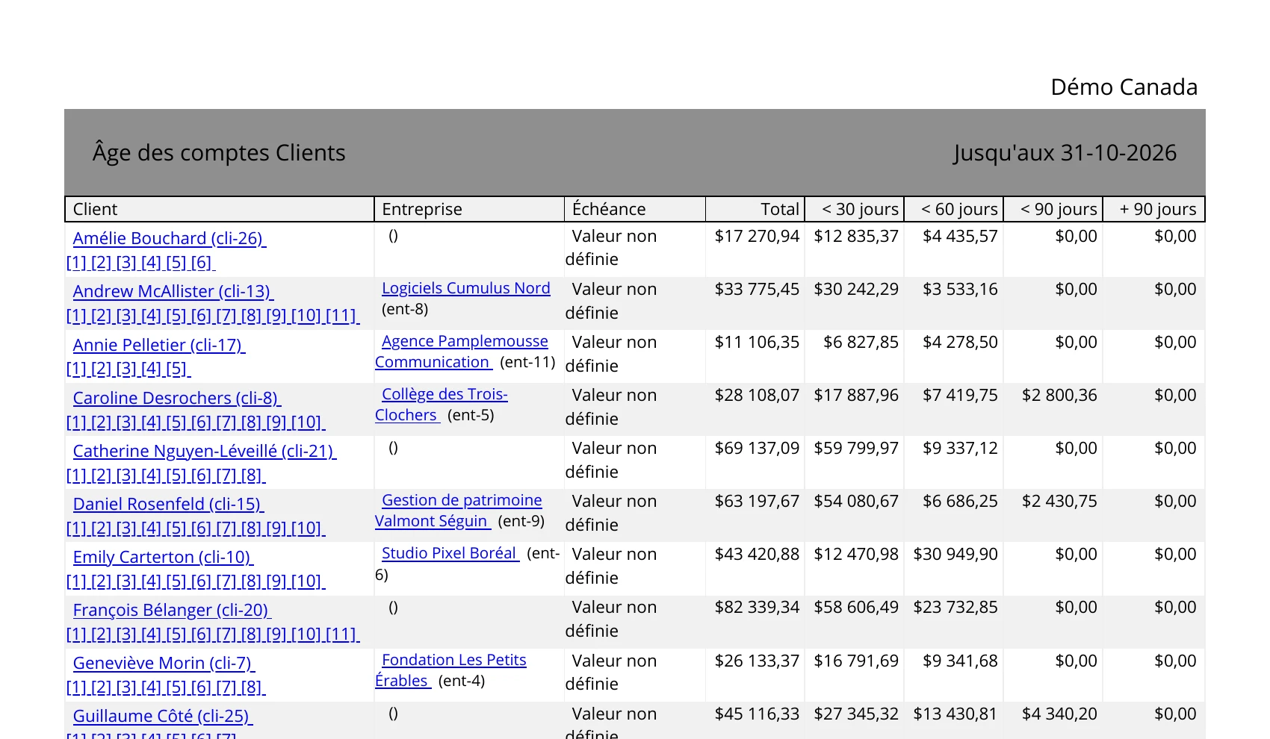Open invoice [11] under Andrew McAllister
The image size is (1270, 739).
click(342, 316)
